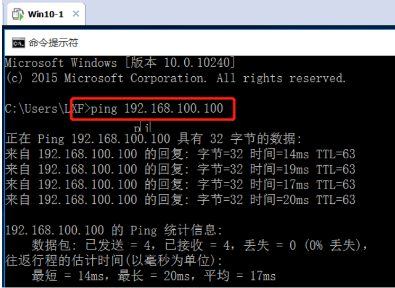This screenshot has height=288, width=395.
Task: Click the Microsoft Windows version line
Action: tap(120, 63)
